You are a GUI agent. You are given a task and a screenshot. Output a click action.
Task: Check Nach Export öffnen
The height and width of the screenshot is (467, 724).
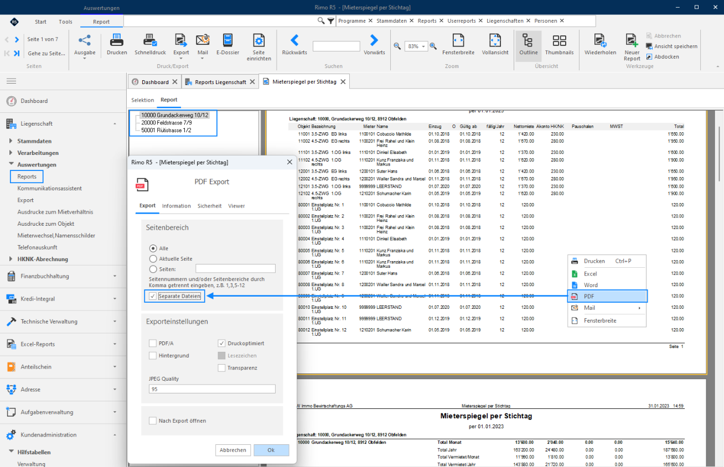coord(153,421)
